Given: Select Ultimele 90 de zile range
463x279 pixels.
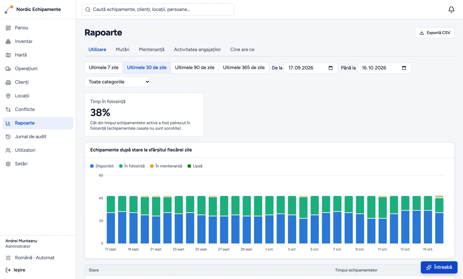Looking at the screenshot, I should [x=195, y=68].
